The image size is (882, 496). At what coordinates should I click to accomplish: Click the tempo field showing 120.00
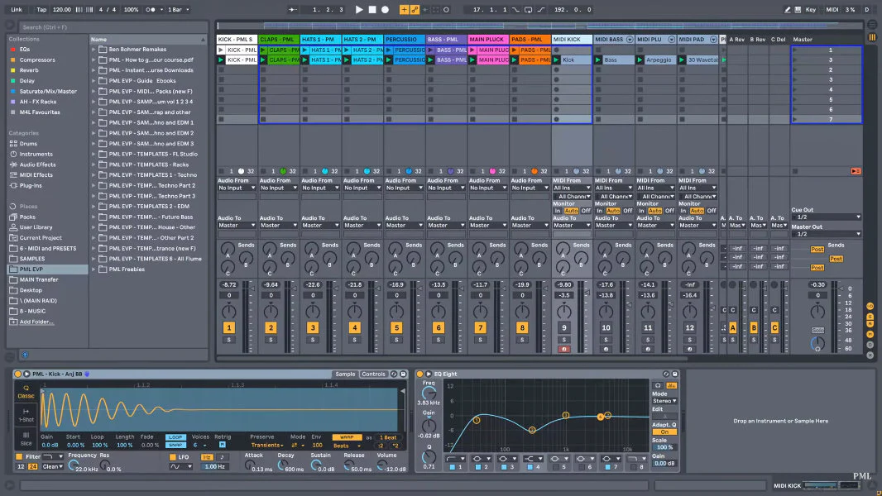pos(60,9)
